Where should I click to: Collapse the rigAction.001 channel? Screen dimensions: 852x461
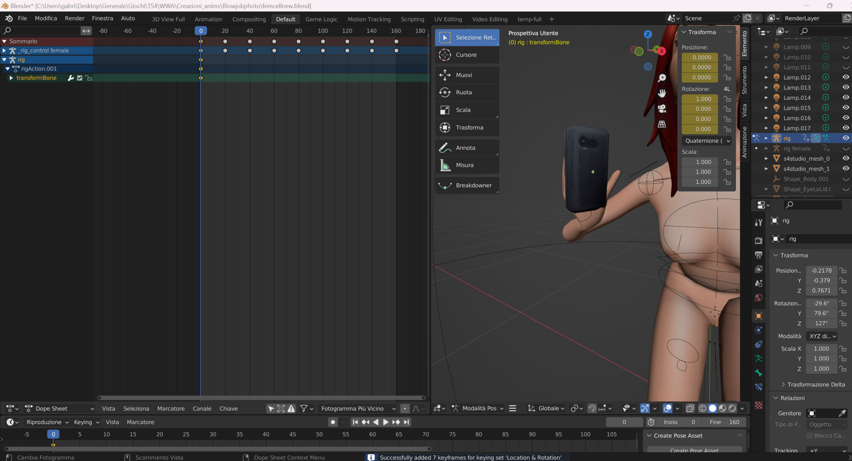tap(8, 69)
